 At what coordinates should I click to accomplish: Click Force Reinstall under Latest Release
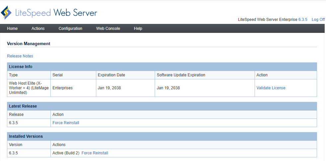(x=66, y=123)
